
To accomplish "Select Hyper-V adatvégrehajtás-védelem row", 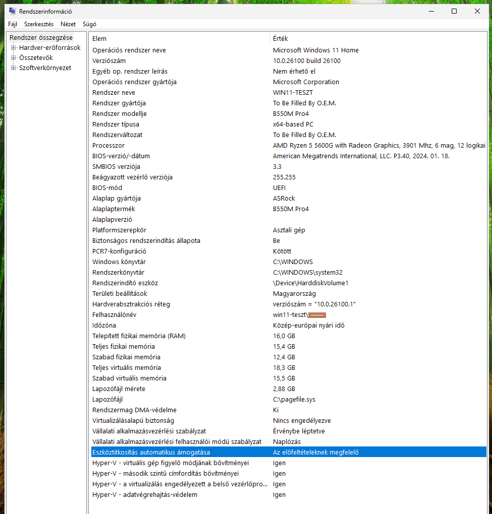I will [289, 495].
